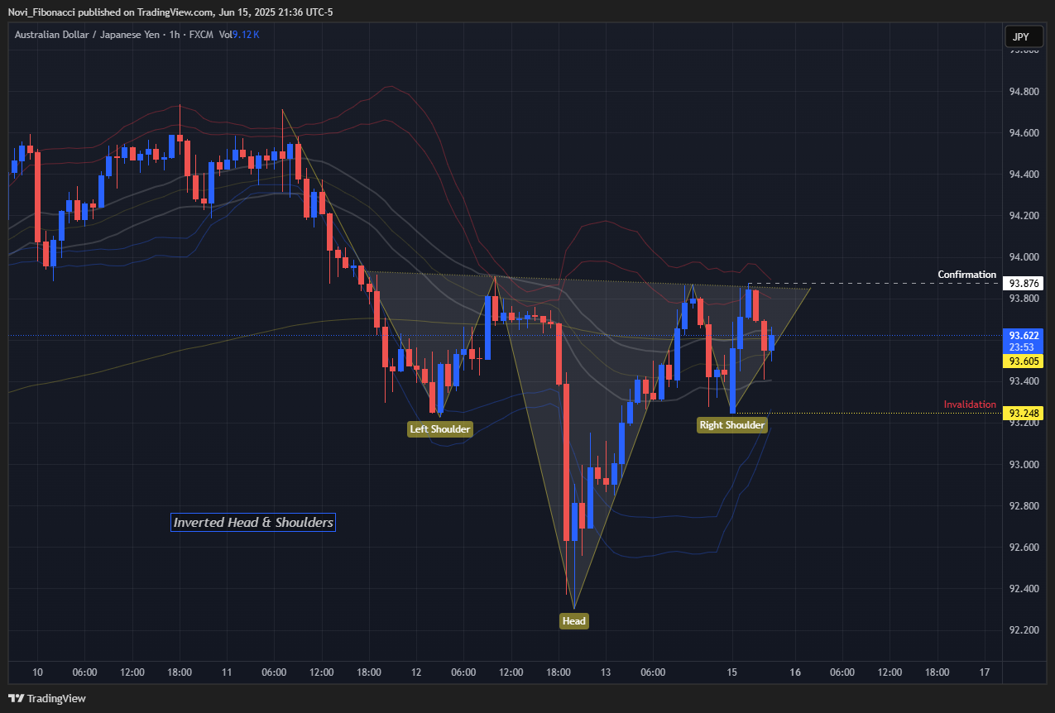Click the Australian Dollar / Japanese Yen title

pyautogui.click(x=87, y=34)
